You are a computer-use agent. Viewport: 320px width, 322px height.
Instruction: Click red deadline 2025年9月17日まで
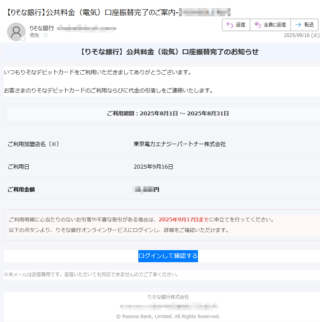coord(184,219)
